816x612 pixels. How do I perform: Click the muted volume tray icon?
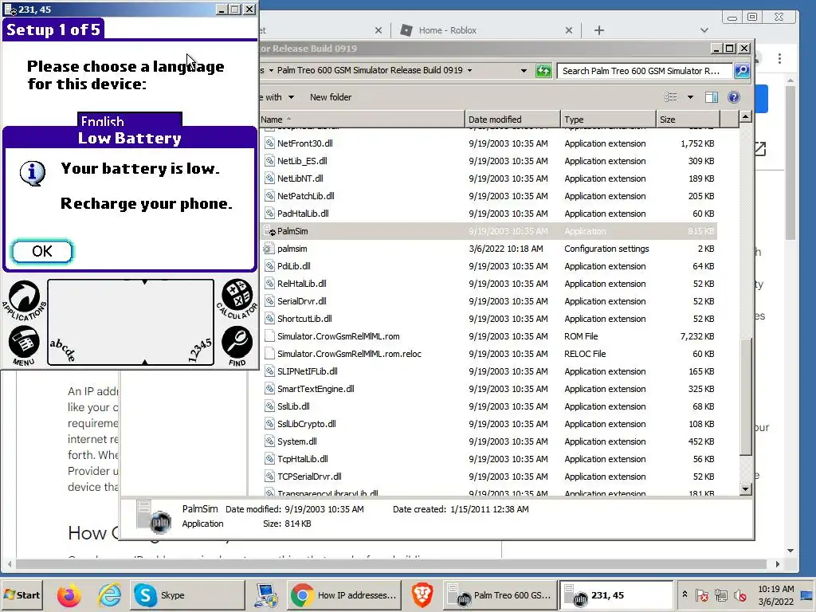(739, 595)
